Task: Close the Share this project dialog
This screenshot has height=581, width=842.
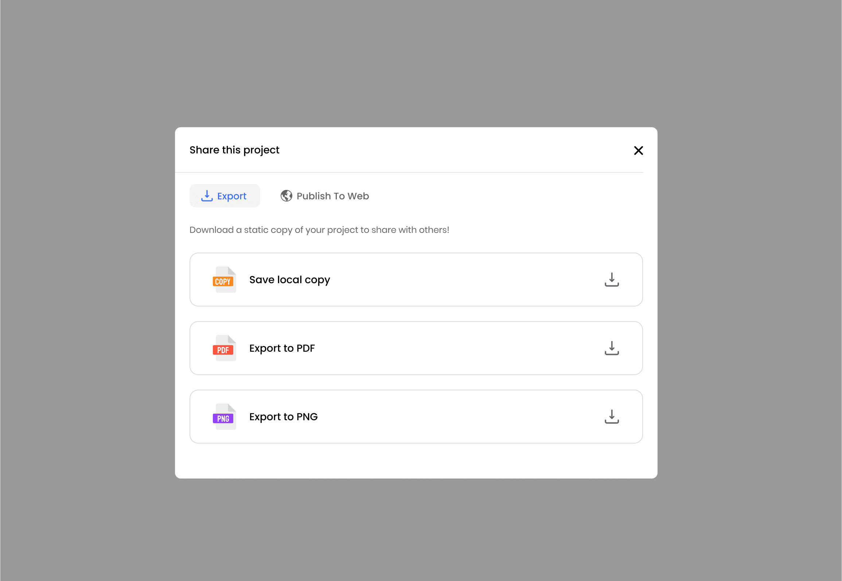Action: pos(638,150)
